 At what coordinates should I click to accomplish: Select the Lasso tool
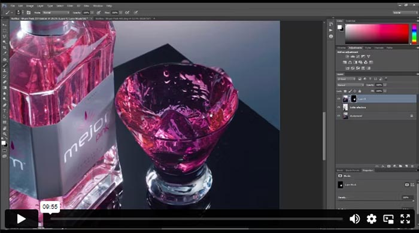click(5, 36)
